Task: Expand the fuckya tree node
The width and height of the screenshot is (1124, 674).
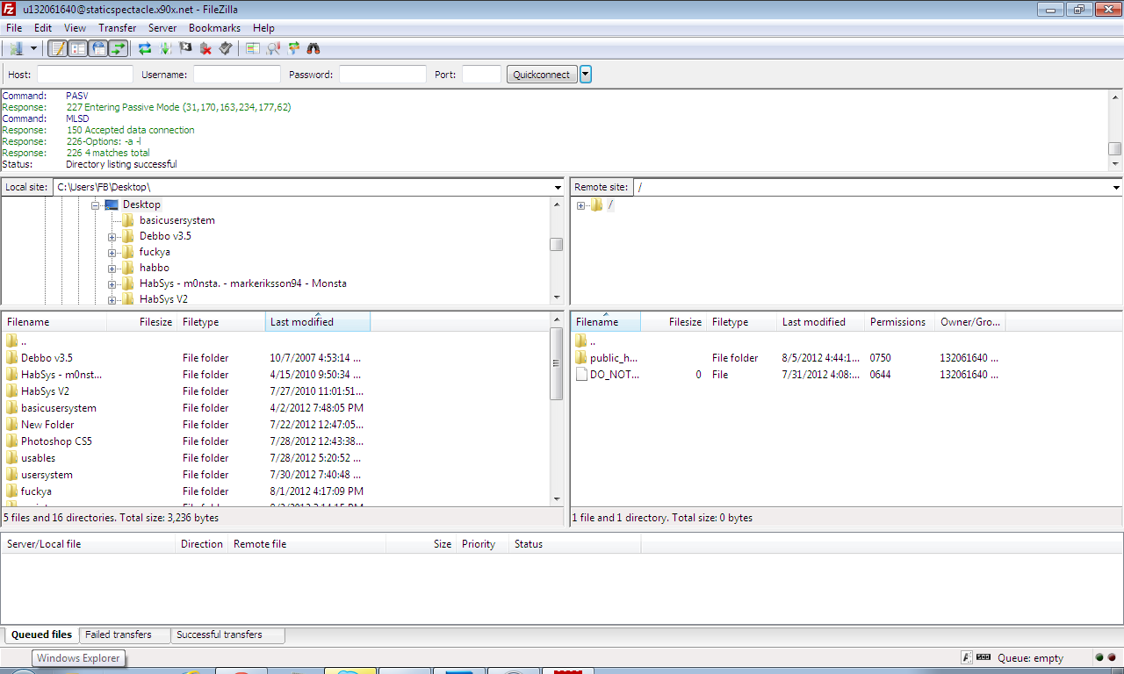Action: [112, 253]
